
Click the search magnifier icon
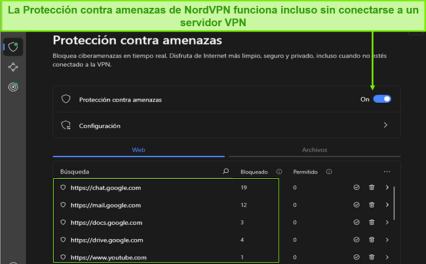225,172
